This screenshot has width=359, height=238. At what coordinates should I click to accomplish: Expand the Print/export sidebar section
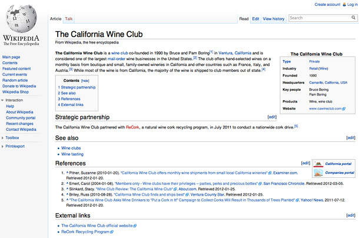2,146
